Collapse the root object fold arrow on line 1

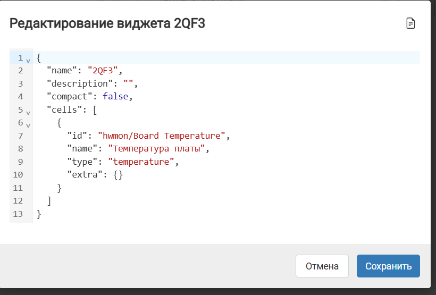28,61
